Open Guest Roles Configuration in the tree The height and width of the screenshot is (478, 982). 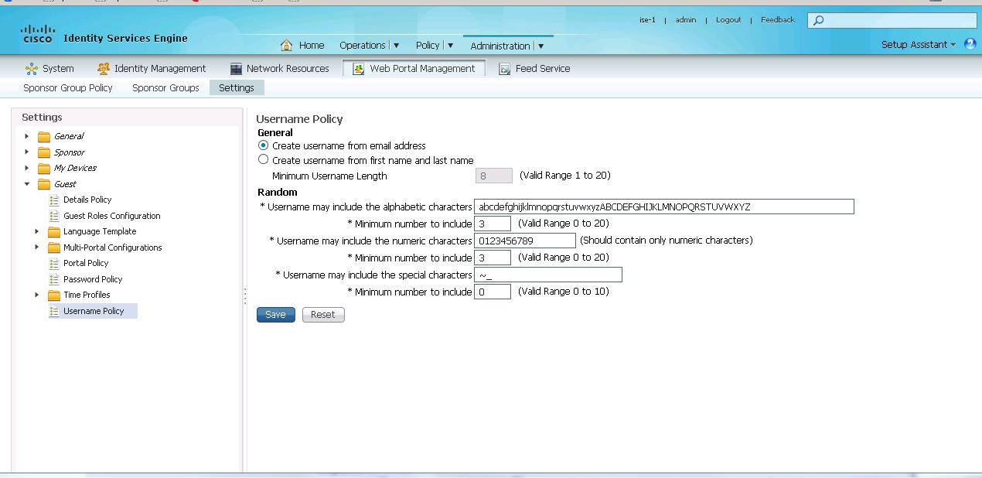point(112,216)
